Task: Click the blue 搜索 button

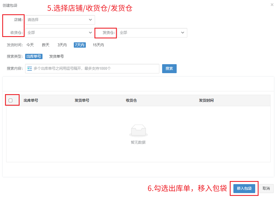Action: pos(169,69)
